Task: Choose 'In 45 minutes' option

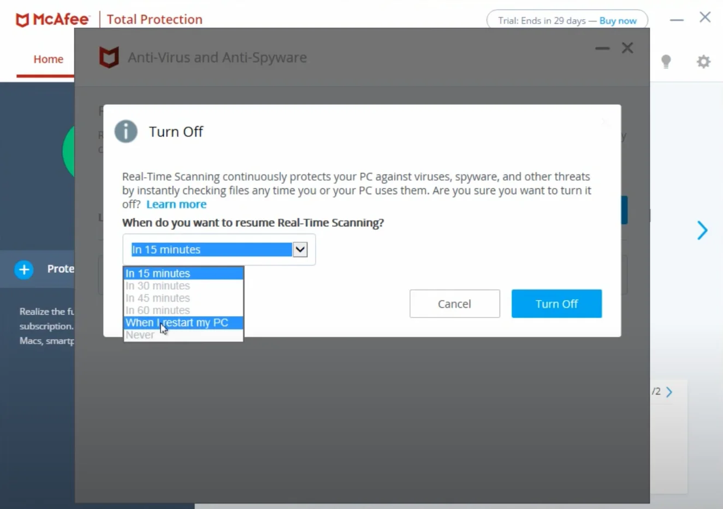Action: pyautogui.click(x=183, y=298)
